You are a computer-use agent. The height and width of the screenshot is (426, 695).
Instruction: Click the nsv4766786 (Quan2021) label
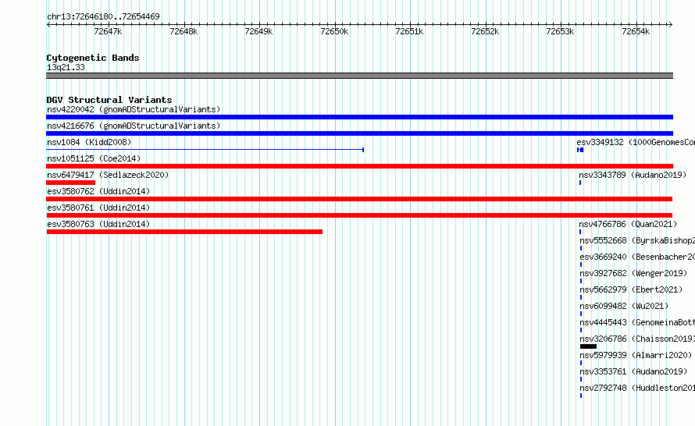628,224
